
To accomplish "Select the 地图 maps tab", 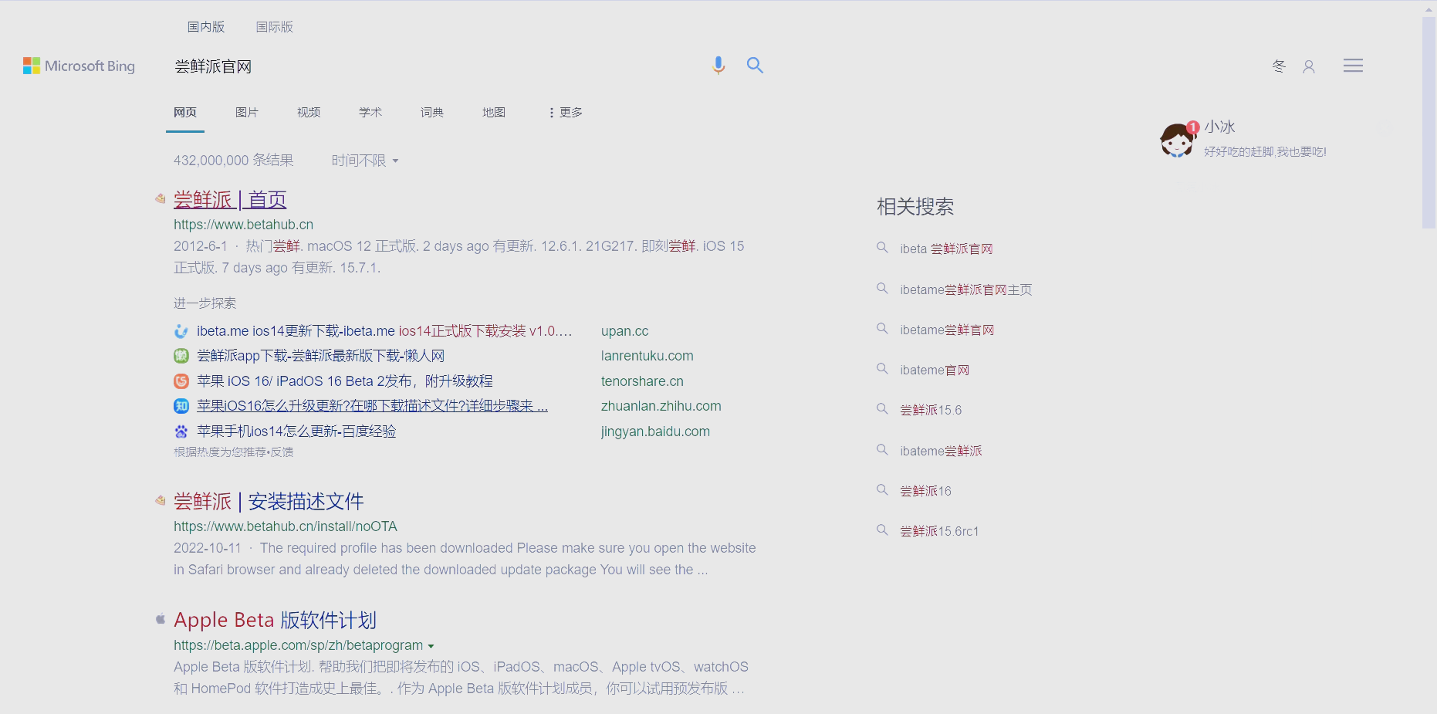I will [494, 113].
